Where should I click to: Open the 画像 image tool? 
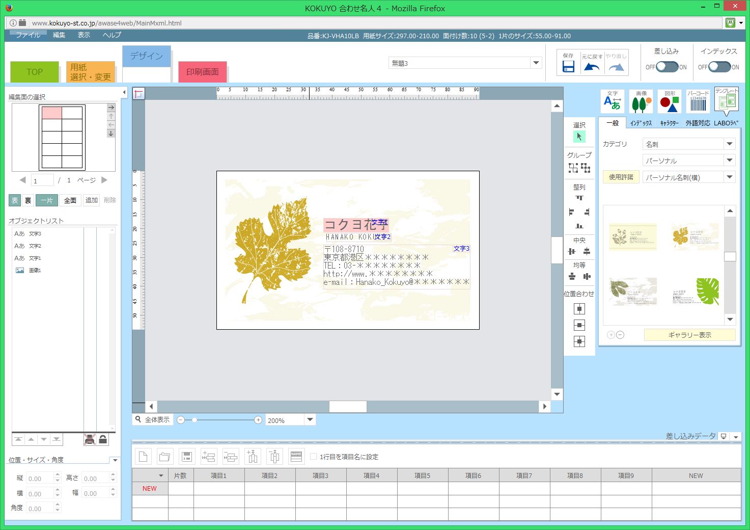(x=641, y=101)
